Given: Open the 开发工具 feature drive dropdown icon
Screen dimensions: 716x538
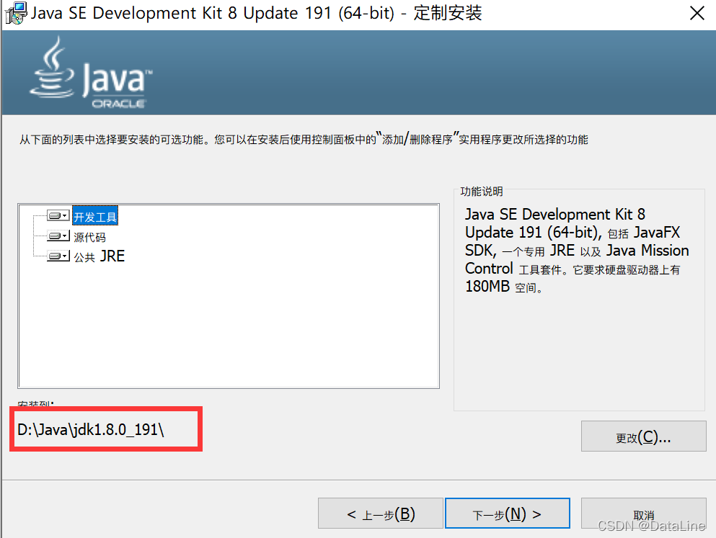Looking at the screenshot, I should (58, 215).
